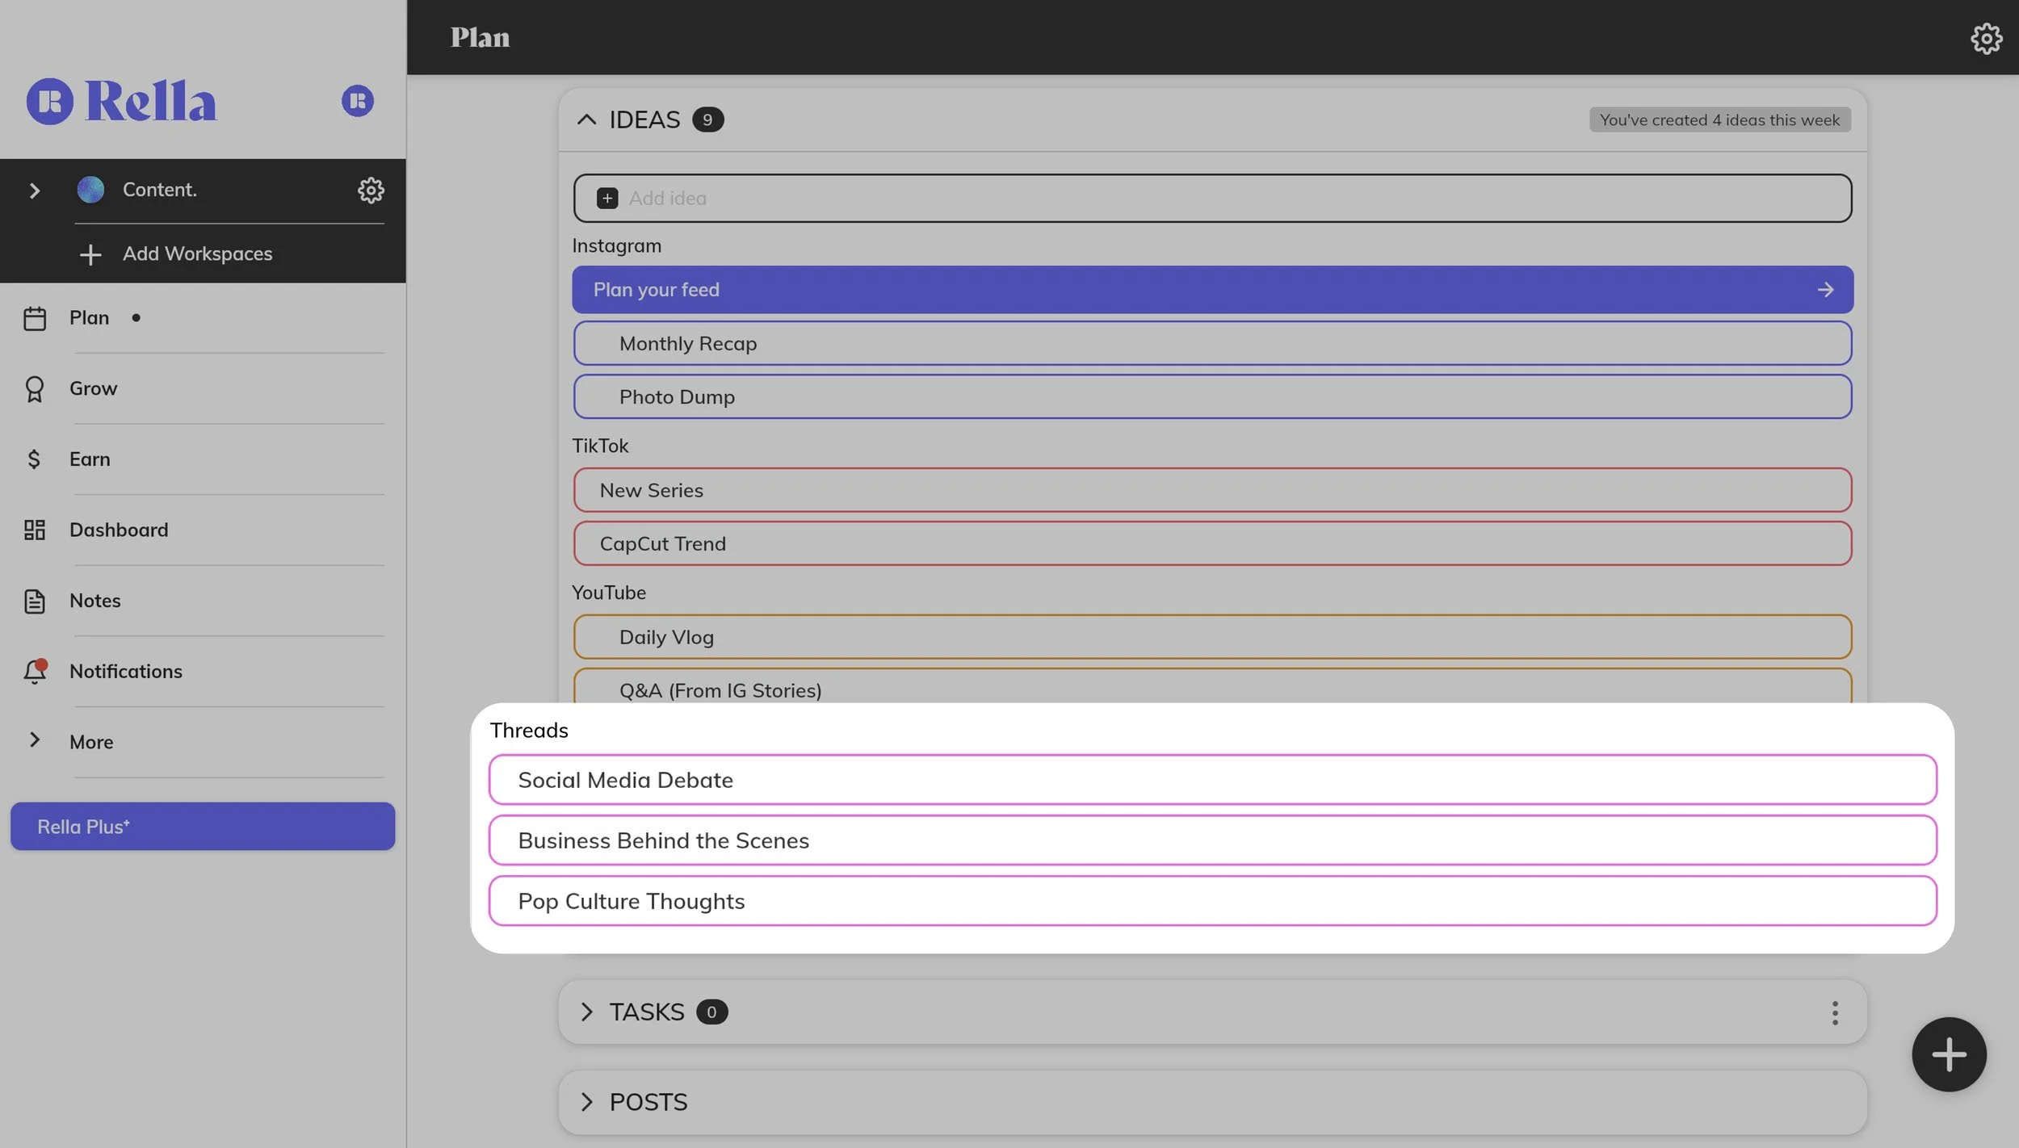Image resolution: width=2019 pixels, height=1148 pixels.
Task: Click the Plan your feed banner
Action: [x=1212, y=290]
